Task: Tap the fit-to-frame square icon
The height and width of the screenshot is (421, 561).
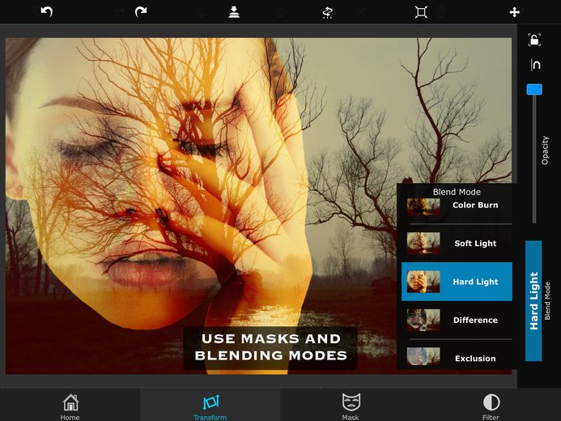Action: (x=421, y=12)
